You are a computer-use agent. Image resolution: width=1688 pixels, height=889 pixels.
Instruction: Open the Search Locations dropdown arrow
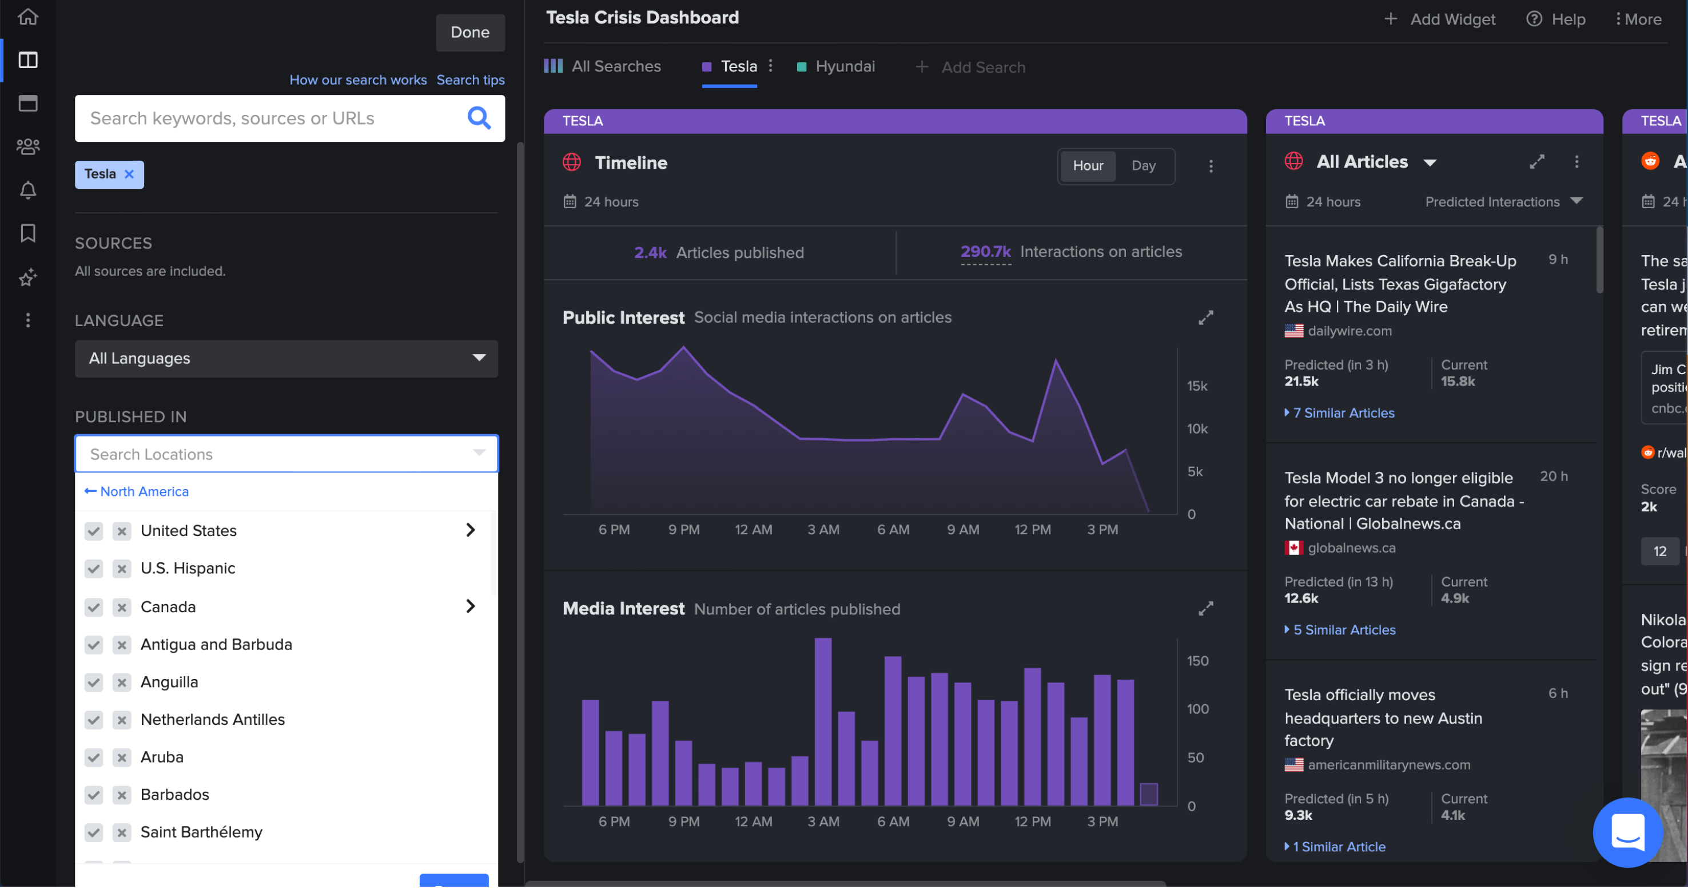[479, 454]
